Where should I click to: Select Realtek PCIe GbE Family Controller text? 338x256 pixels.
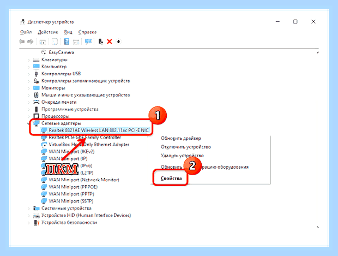[85, 138]
